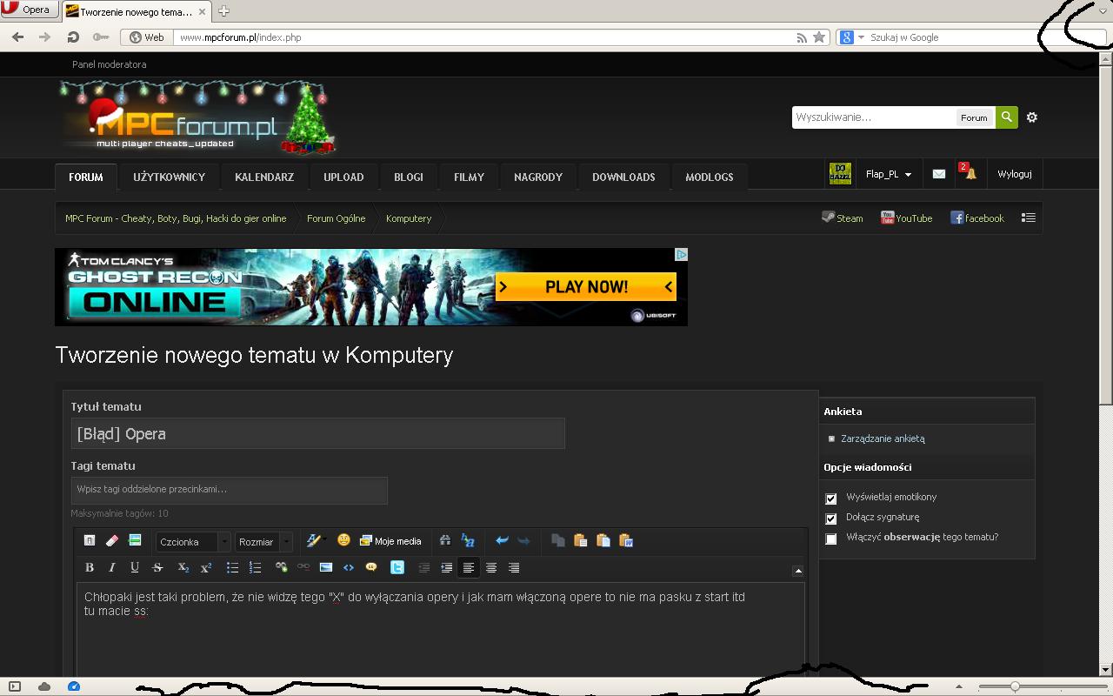1113x696 pixels.
Task: Apply subscript formatting
Action: pos(183,567)
